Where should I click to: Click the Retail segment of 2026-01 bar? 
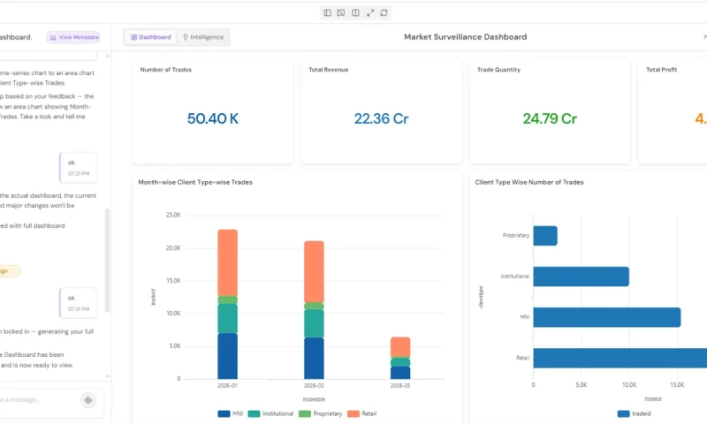pos(228,262)
